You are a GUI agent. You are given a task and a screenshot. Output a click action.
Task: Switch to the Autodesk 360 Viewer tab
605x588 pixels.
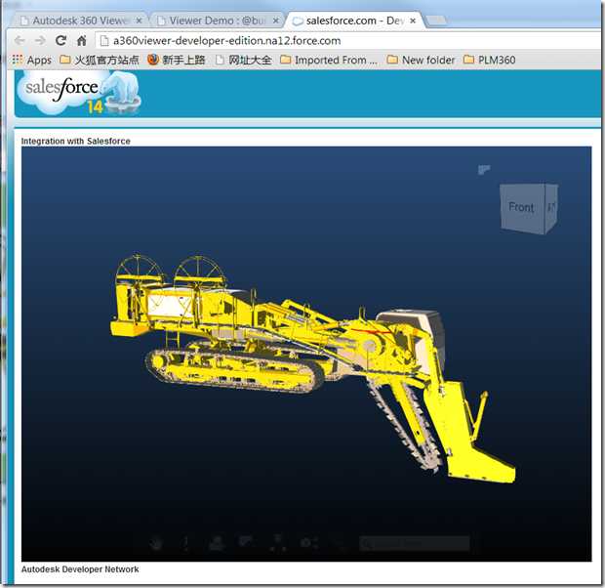pyautogui.click(x=80, y=21)
